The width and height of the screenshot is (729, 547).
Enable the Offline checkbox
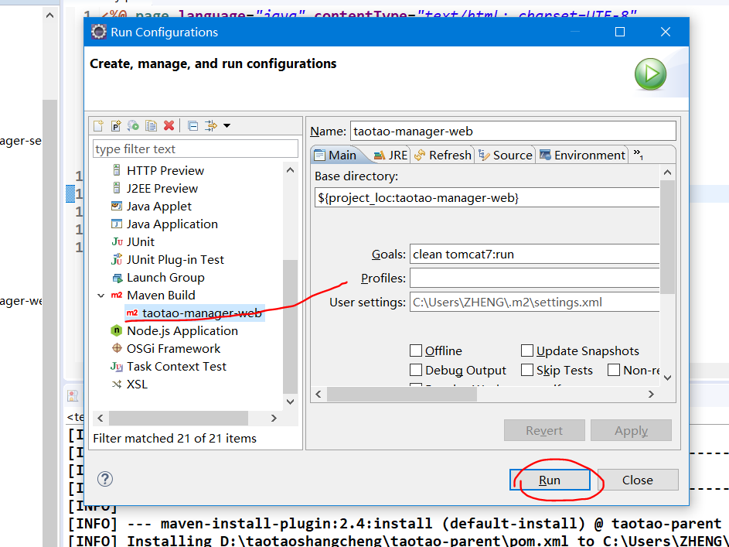[x=416, y=350]
